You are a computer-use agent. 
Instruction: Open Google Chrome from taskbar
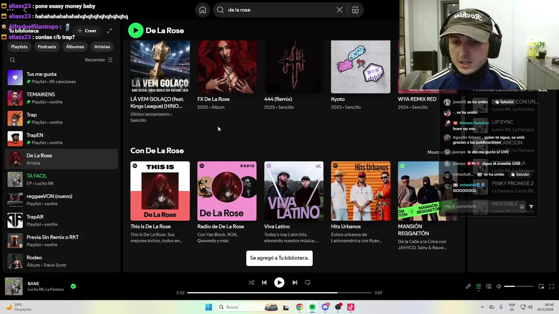pyautogui.click(x=299, y=307)
